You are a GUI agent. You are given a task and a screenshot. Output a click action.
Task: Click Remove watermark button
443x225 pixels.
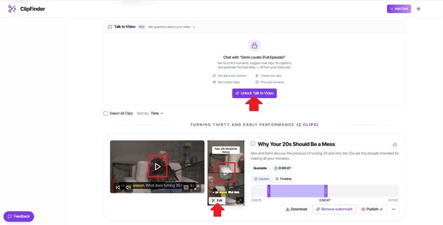pyautogui.click(x=334, y=209)
